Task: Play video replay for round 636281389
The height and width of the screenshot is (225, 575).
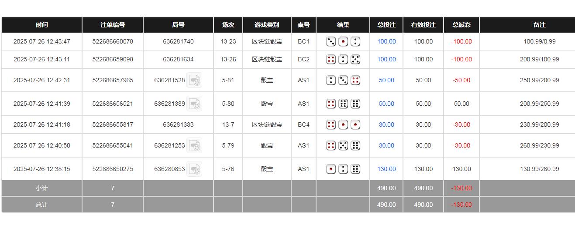Action: pyautogui.click(x=194, y=104)
